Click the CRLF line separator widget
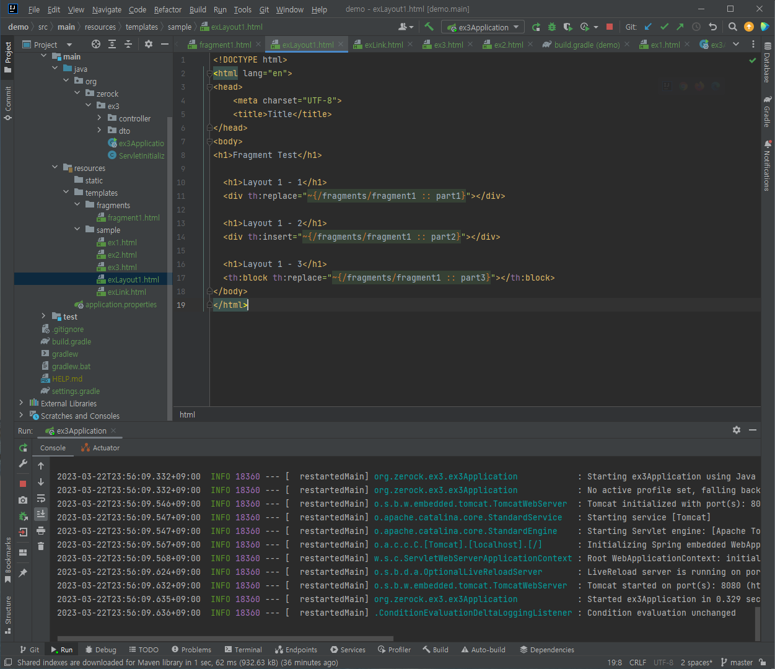This screenshot has width=775, height=669. (x=637, y=662)
